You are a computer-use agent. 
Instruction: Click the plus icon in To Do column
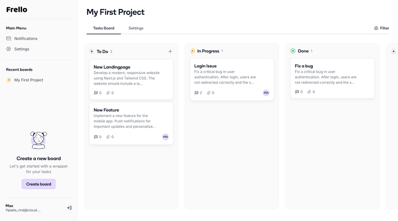[170, 51]
